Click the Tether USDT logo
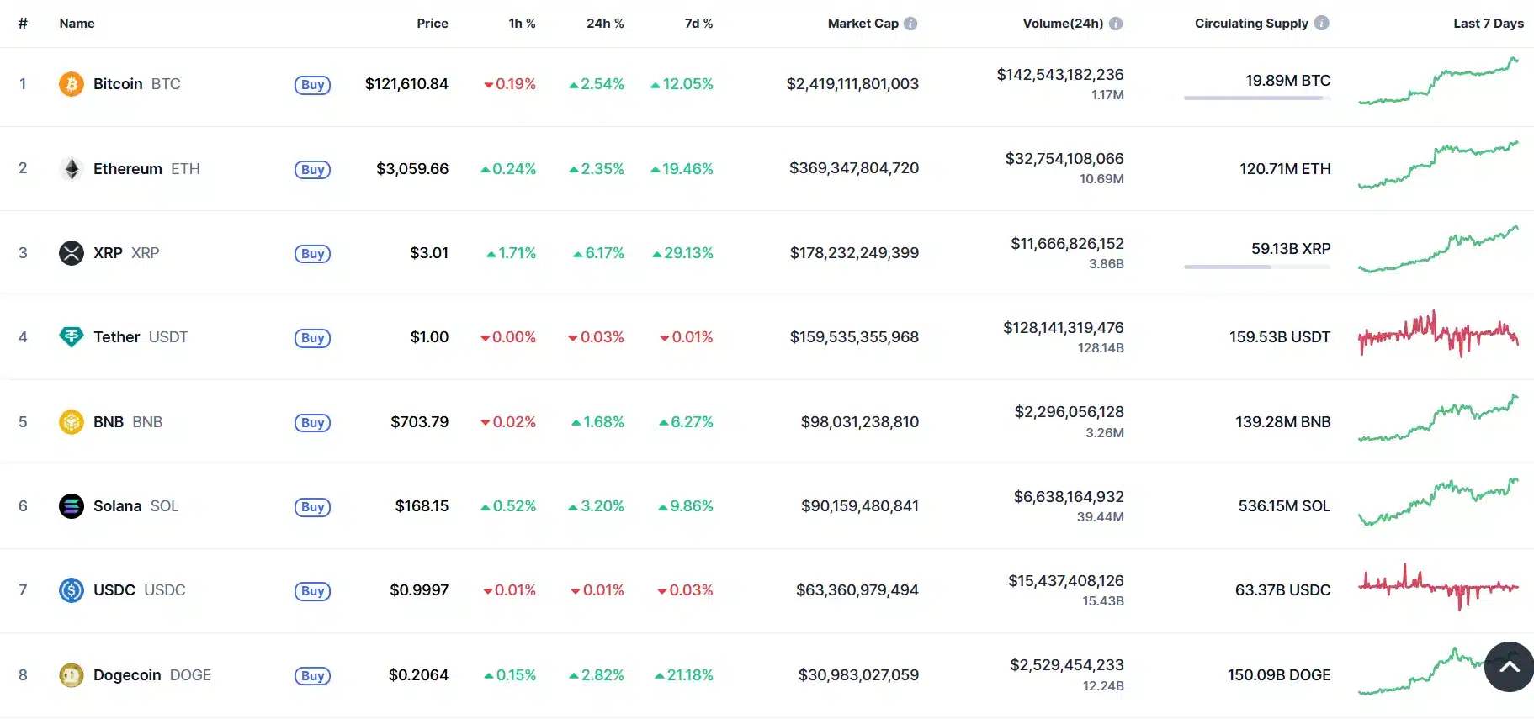 [72, 337]
